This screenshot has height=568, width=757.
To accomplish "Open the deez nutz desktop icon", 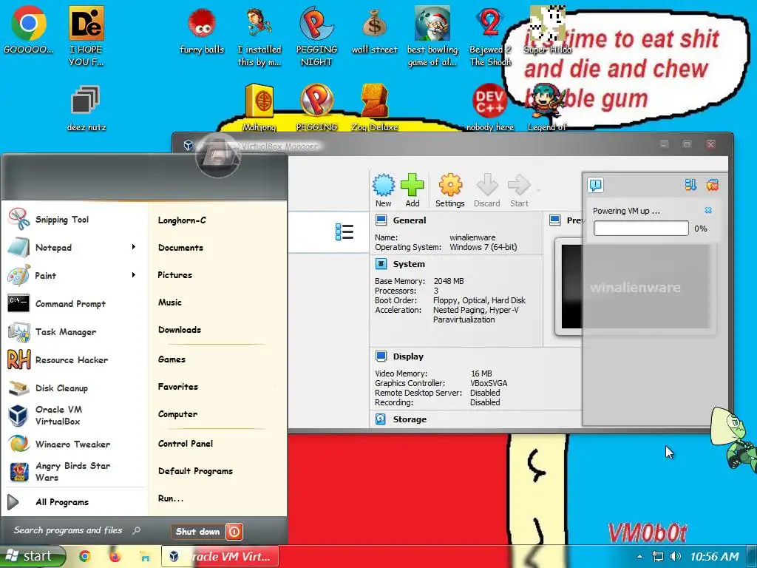I will pyautogui.click(x=86, y=108).
